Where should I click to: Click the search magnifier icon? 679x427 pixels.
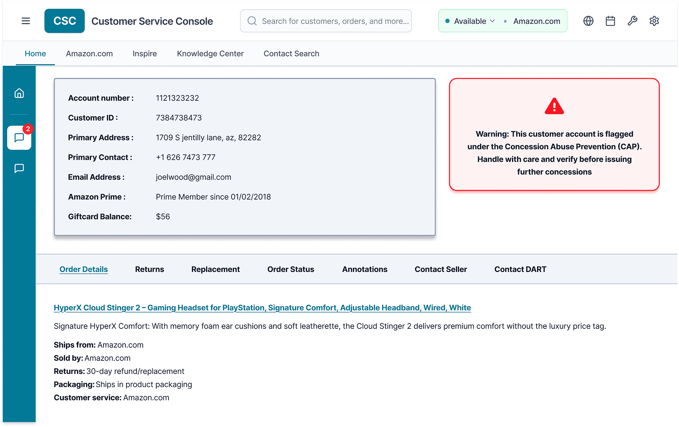(252, 21)
